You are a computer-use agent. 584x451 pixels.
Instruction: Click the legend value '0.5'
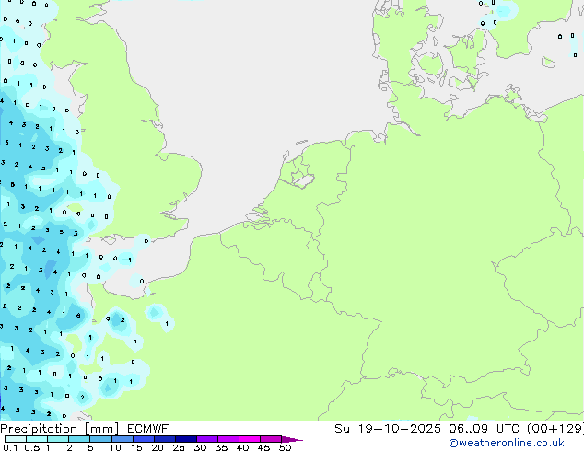pos(32,447)
